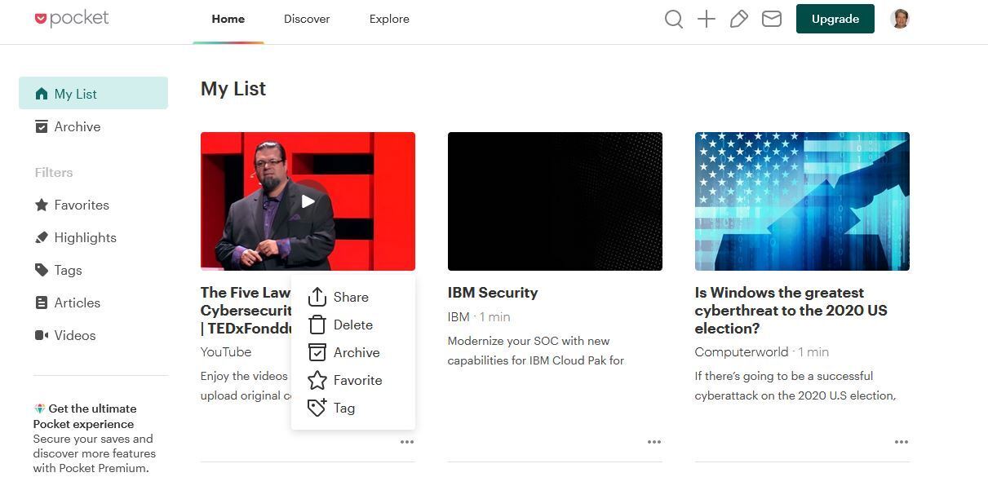Switch to the Explore tab
988x477 pixels.
pos(389,19)
